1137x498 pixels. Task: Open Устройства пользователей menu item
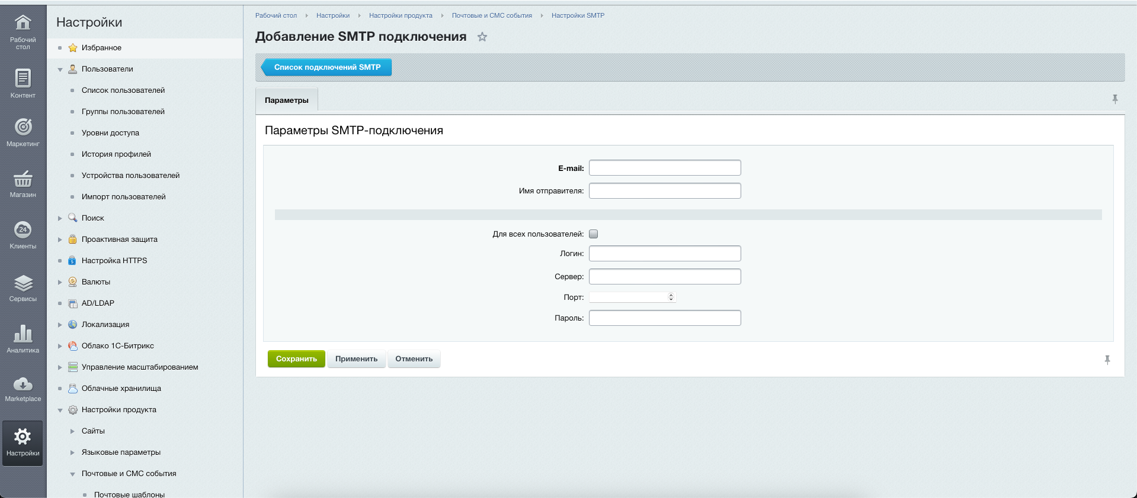[130, 176]
